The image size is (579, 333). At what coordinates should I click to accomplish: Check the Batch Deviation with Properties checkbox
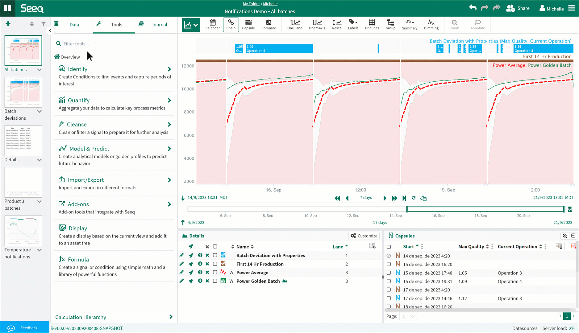pyautogui.click(x=215, y=255)
